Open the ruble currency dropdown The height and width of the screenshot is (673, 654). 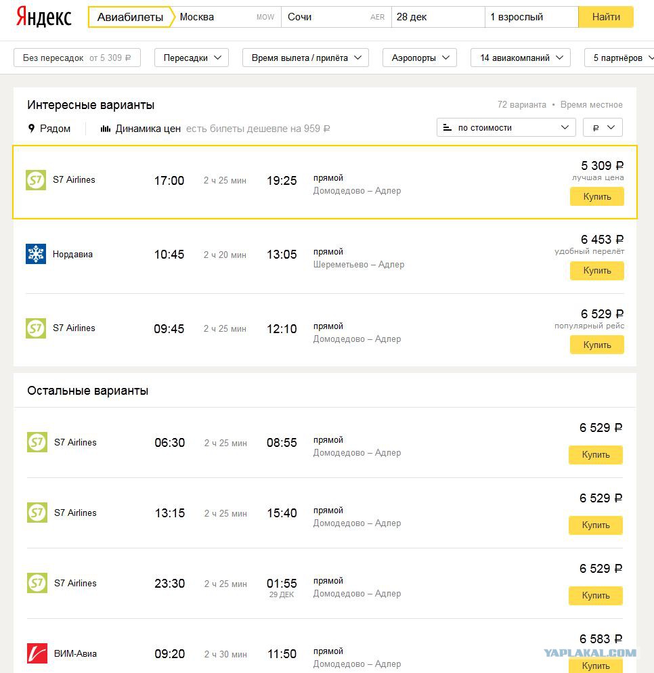click(603, 127)
